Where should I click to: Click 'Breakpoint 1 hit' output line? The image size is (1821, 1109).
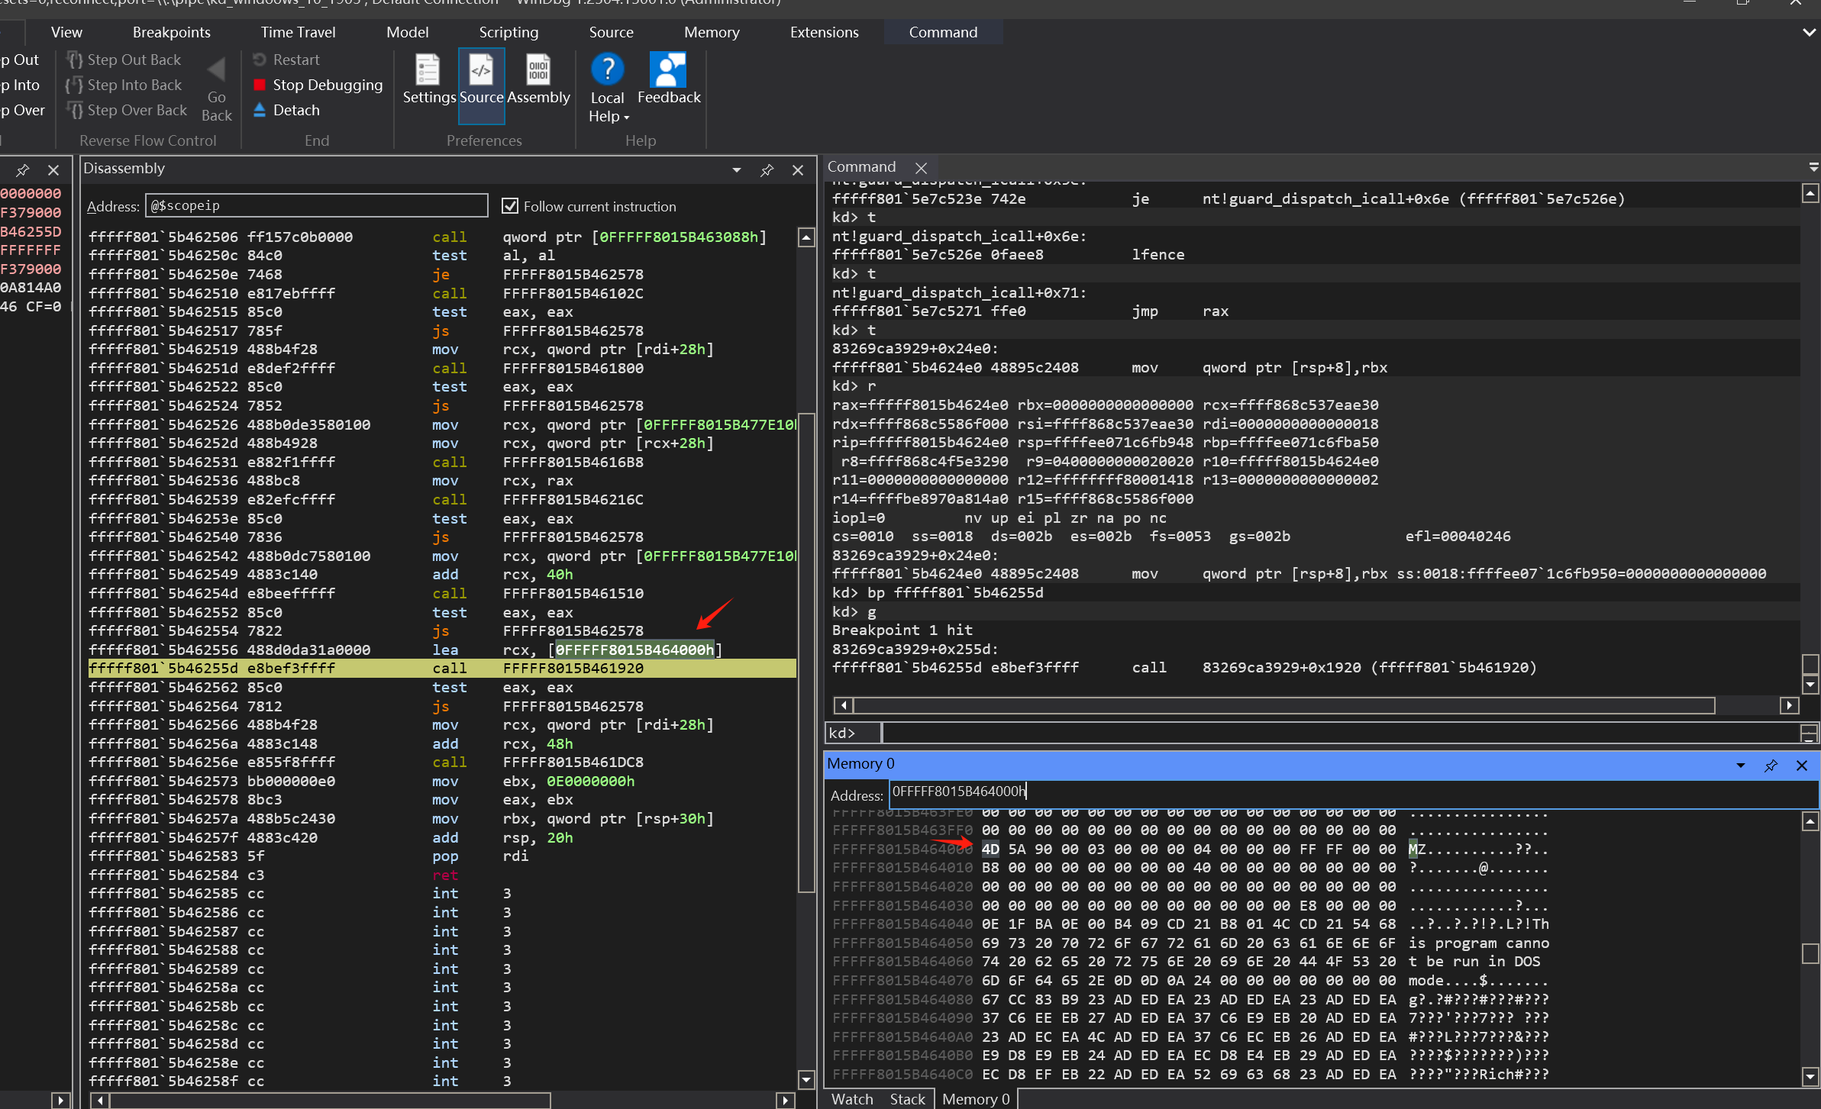click(902, 630)
